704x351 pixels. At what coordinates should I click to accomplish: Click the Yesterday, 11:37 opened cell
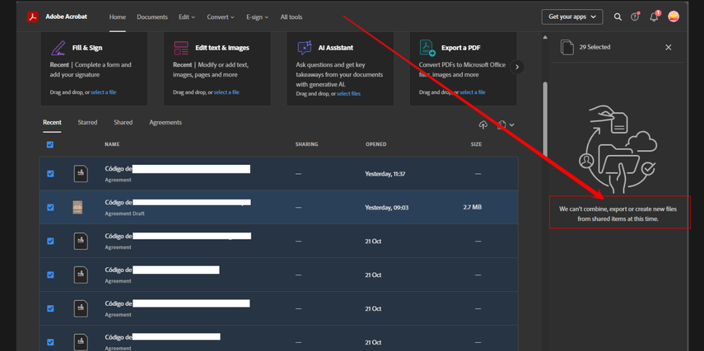385,173
